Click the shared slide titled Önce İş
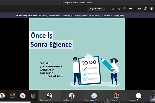Image resolution: width=155 pixels, height=103 pixels. point(77,54)
